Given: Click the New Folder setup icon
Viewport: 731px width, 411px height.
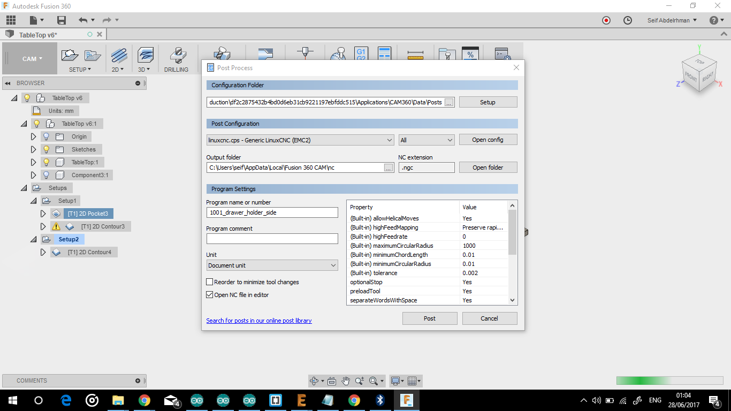Looking at the screenshot, I should tap(93, 55).
